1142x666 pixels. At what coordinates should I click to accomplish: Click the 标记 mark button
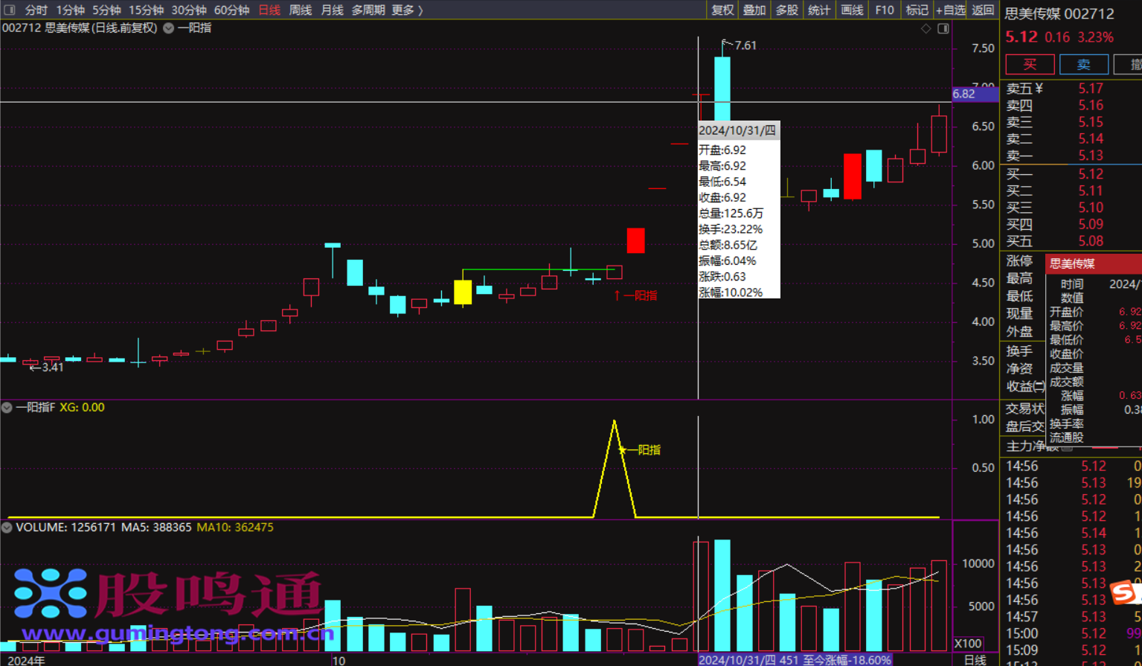[917, 10]
